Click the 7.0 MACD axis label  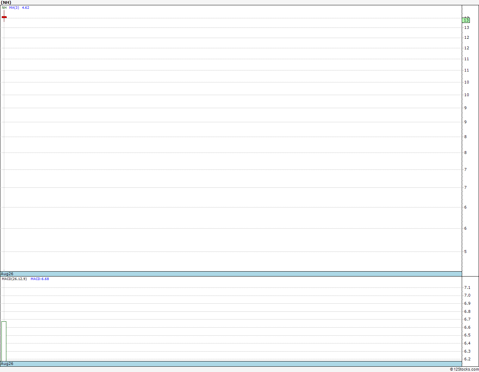point(467,295)
